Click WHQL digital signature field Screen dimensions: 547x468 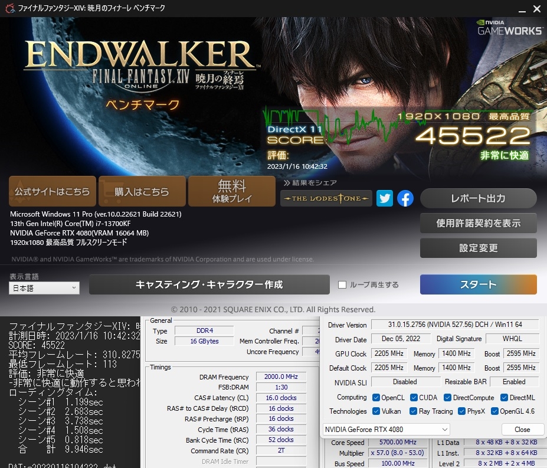(512, 339)
